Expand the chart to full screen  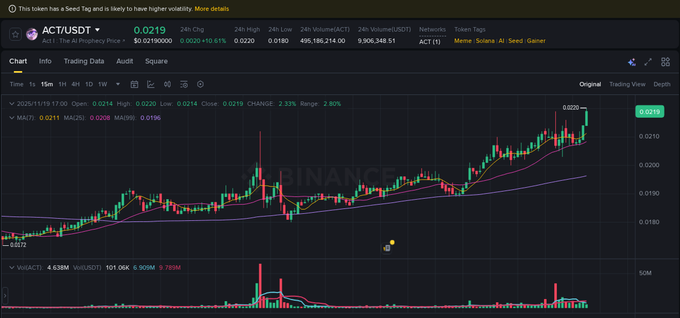pos(648,62)
